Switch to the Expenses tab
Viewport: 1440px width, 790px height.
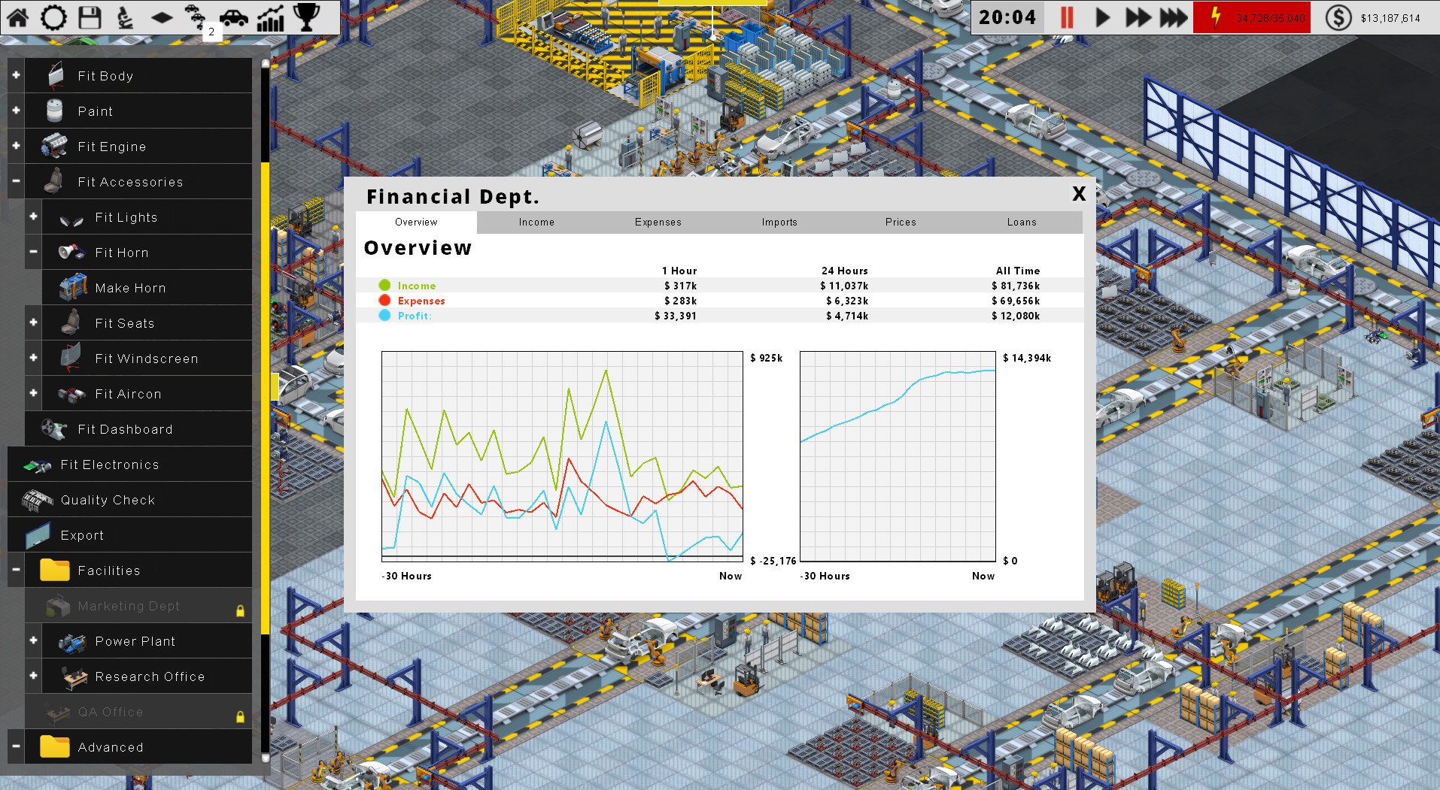pyautogui.click(x=658, y=222)
